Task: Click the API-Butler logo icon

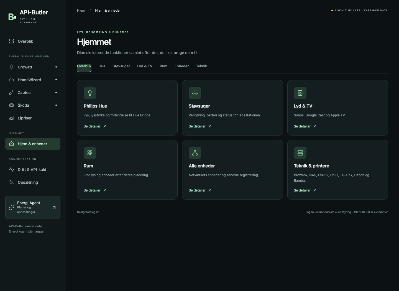Action: point(12,17)
